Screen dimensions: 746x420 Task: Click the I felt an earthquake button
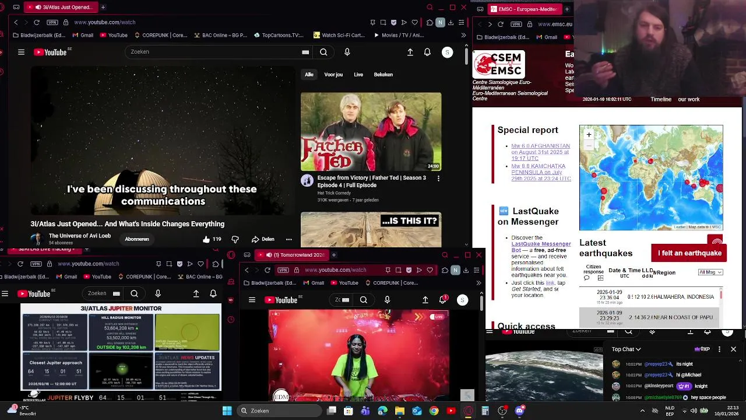click(x=689, y=253)
